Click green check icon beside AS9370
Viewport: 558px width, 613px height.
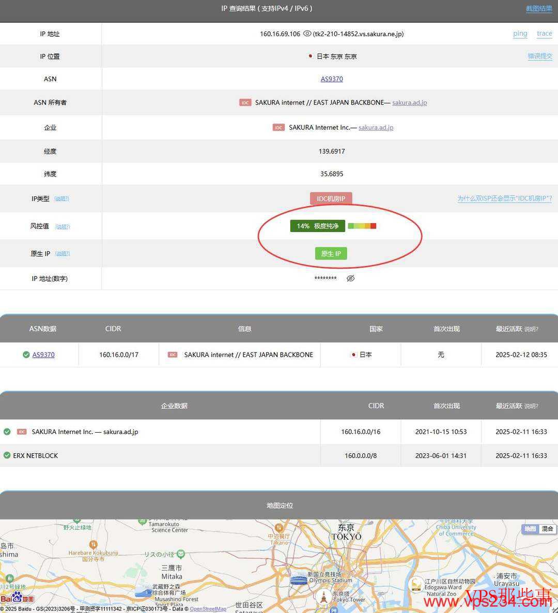26,355
